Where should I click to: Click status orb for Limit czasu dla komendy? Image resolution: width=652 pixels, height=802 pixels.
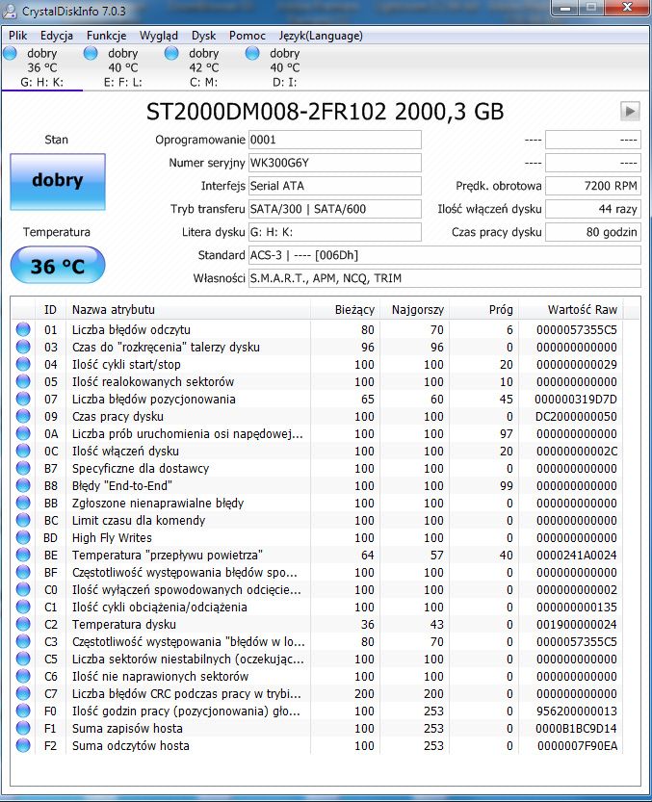coord(23,520)
